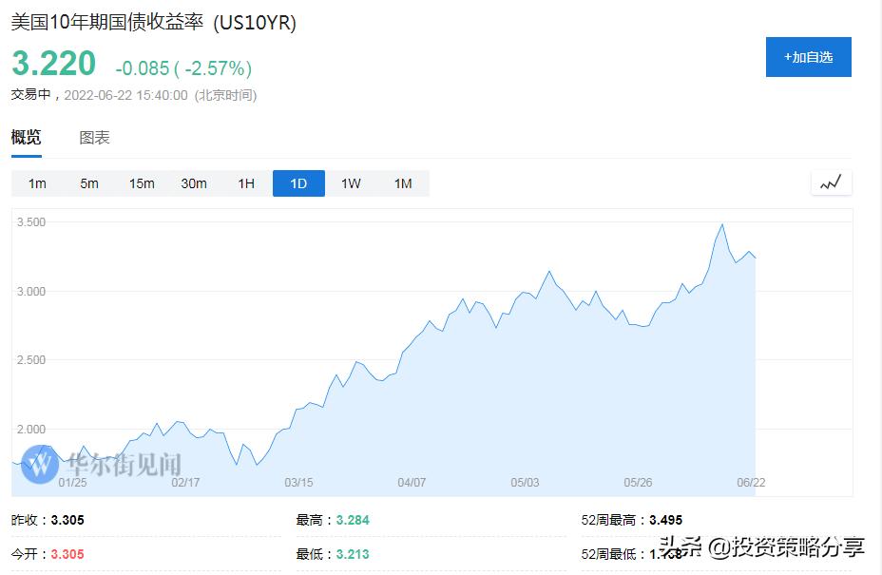Click the chart peak near 06/22

(x=722, y=225)
